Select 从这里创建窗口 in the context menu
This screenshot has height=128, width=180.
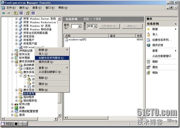[52, 72]
